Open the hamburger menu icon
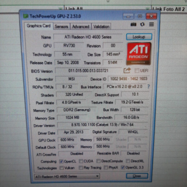The height and width of the screenshot is (187, 187). 151,24
